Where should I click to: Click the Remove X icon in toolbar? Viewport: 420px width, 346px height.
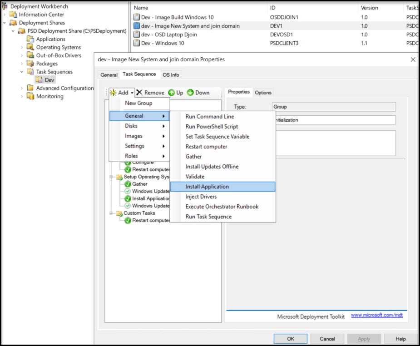pyautogui.click(x=139, y=93)
